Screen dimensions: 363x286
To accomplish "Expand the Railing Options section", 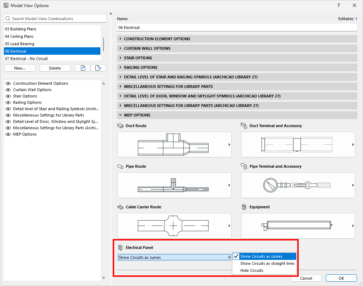I will pyautogui.click(x=237, y=67).
